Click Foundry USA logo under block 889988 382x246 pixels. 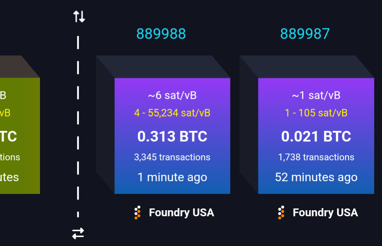[137, 212]
